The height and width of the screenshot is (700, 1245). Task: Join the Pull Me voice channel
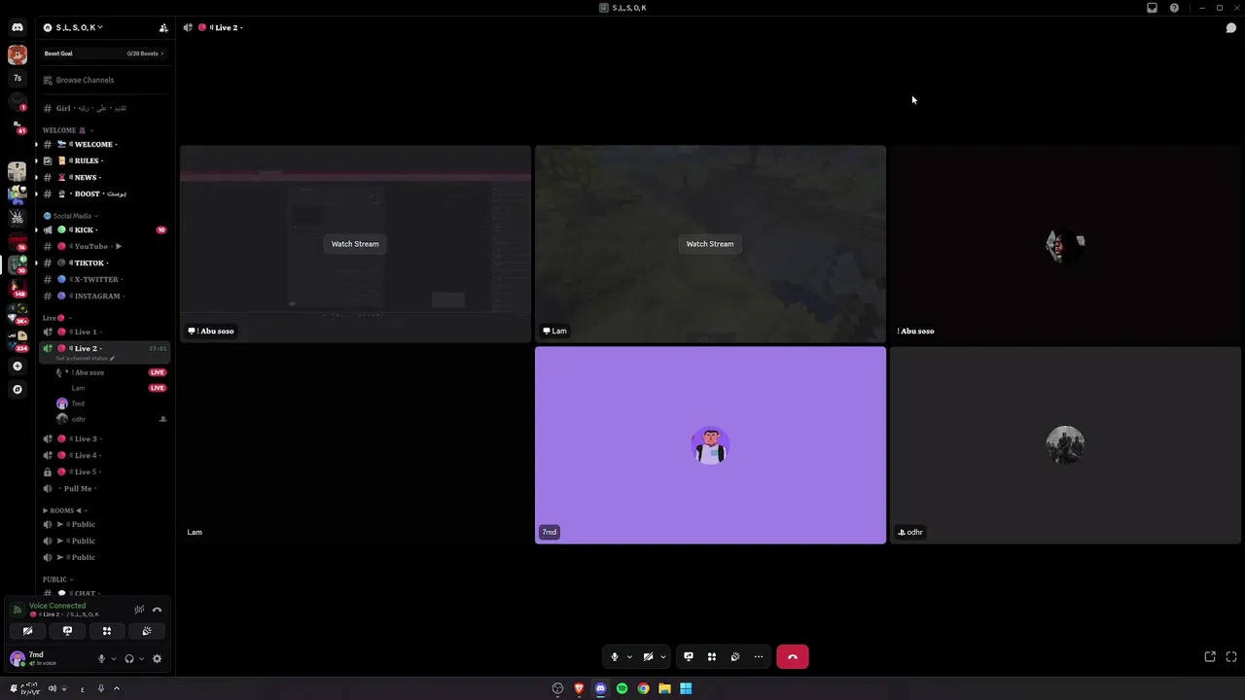click(105, 488)
